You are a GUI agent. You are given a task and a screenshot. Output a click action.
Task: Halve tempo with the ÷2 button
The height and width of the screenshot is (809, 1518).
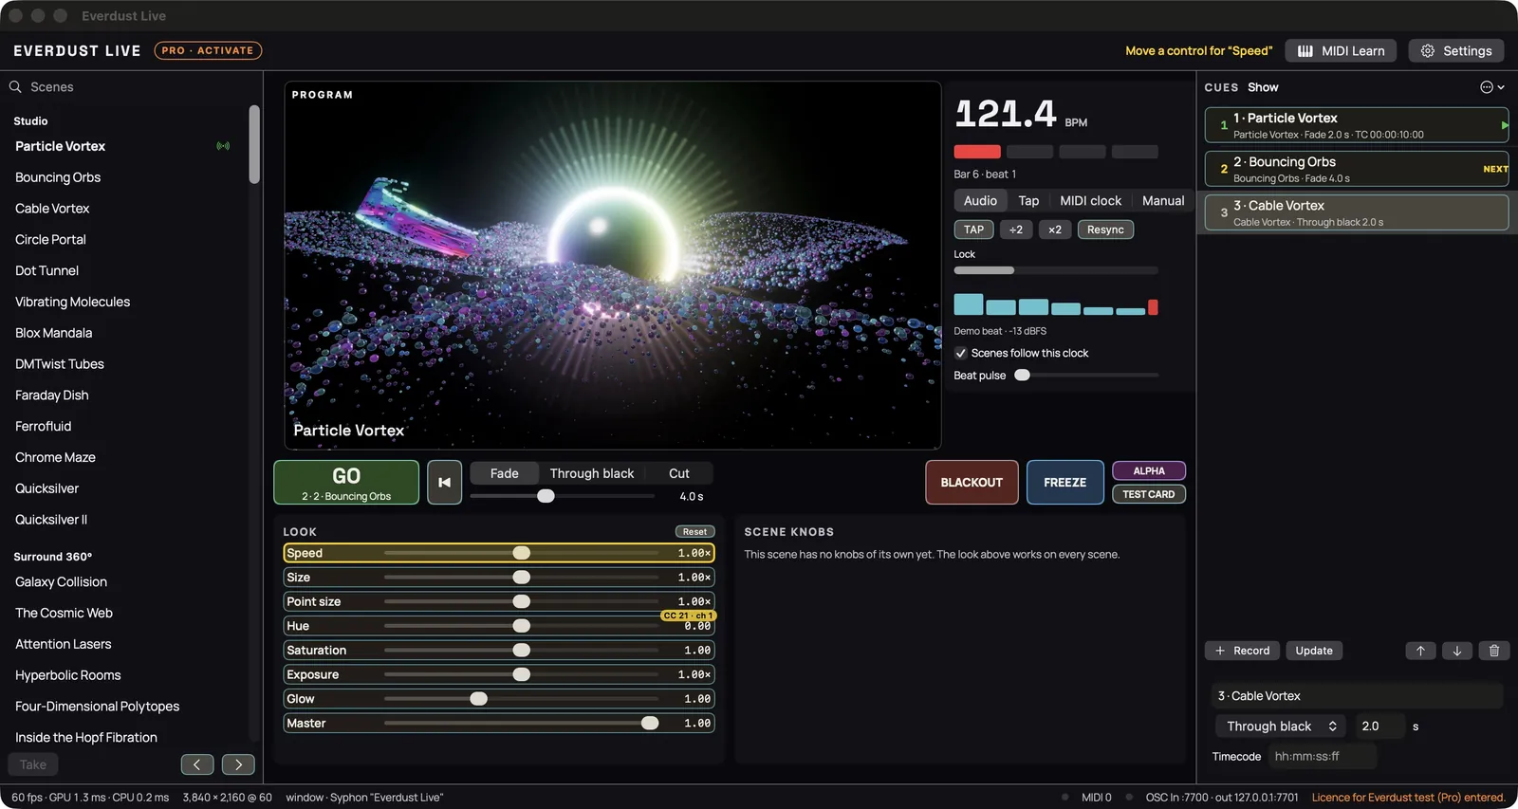pos(1016,230)
